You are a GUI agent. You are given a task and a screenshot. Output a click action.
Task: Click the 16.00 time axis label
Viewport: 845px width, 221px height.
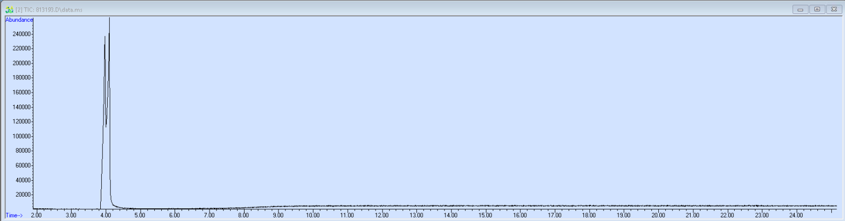[x=520, y=215]
